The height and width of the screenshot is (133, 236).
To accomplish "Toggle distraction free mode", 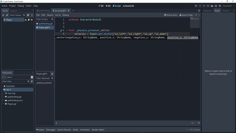I will (199, 11).
